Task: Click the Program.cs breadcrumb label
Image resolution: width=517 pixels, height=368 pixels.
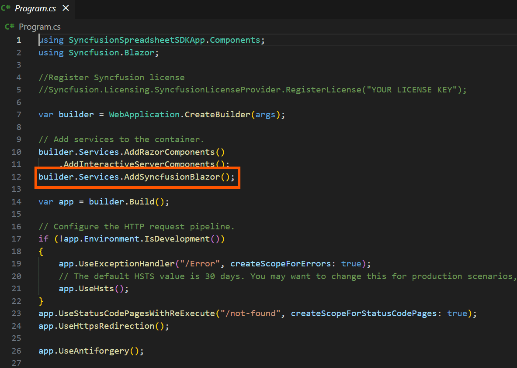Action: click(39, 27)
